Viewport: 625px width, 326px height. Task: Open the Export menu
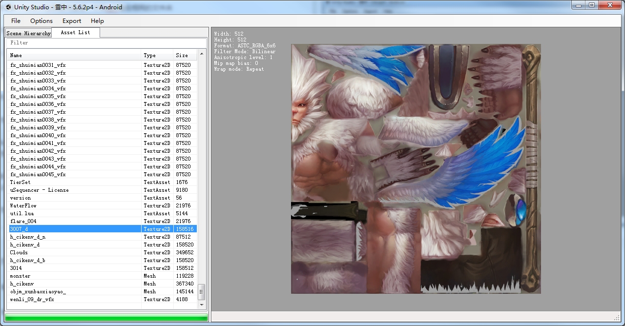tap(72, 21)
